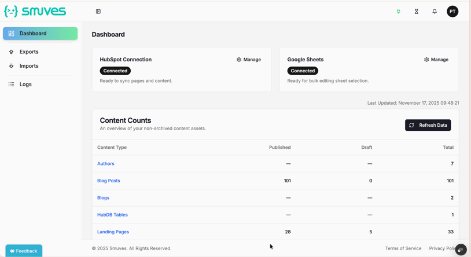This screenshot has width=471, height=257.
Task: Open Exports from the sidebar
Action: [28, 52]
